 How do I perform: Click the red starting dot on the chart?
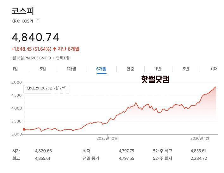[24, 129]
